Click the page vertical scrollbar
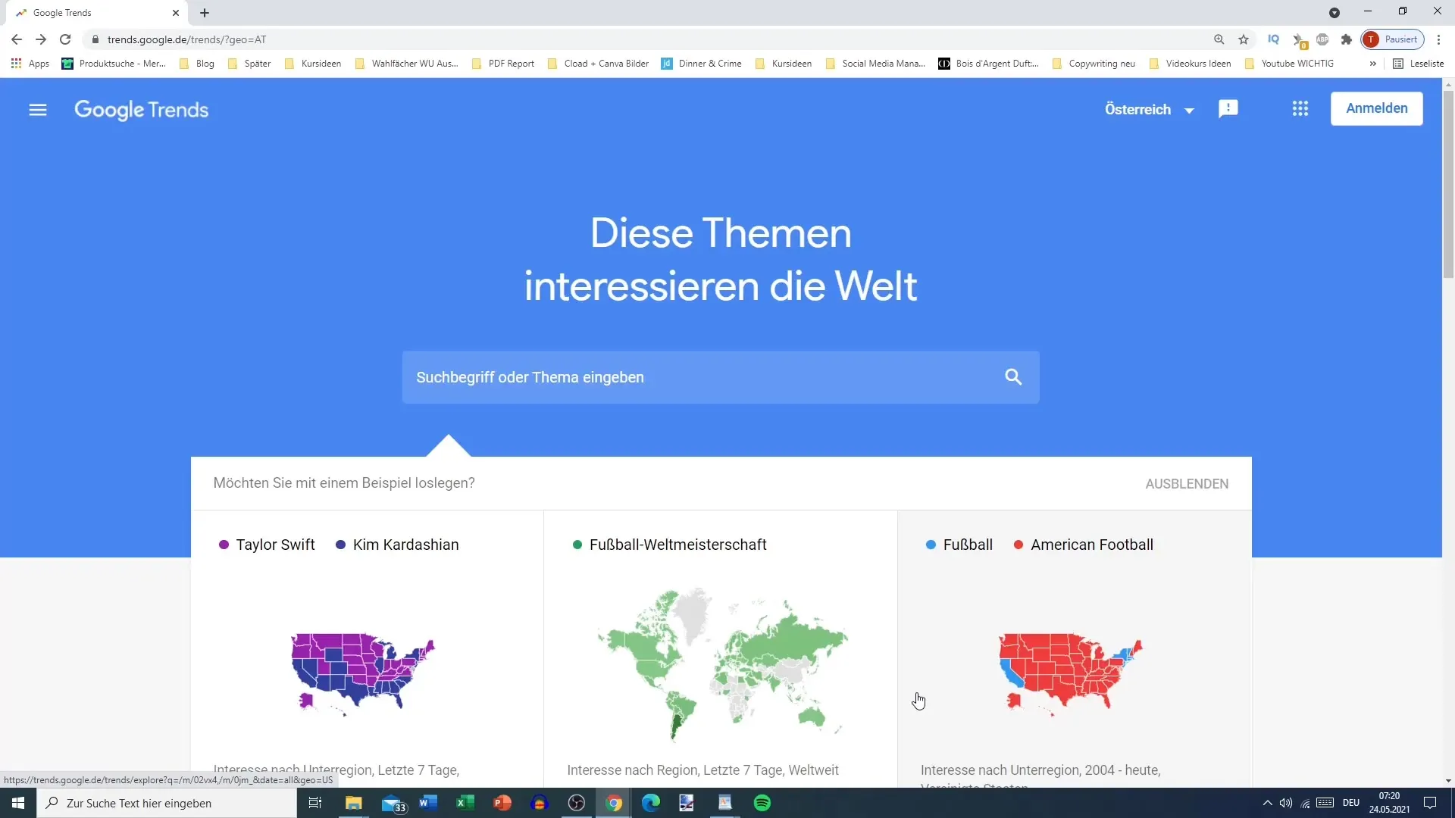The height and width of the screenshot is (818, 1455). click(1448, 184)
